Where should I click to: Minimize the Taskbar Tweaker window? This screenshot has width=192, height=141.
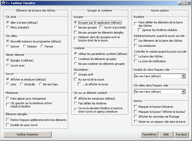coord(180,3)
